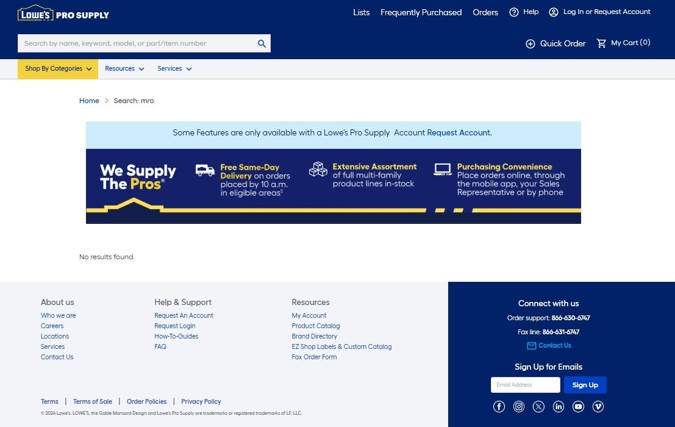Click the shopping cart icon
Image resolution: width=675 pixels, height=427 pixels.
pyautogui.click(x=601, y=43)
